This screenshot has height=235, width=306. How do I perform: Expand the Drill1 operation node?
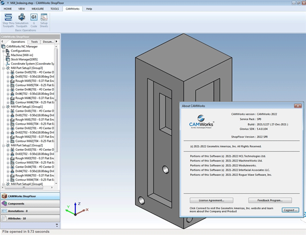point(8,115)
